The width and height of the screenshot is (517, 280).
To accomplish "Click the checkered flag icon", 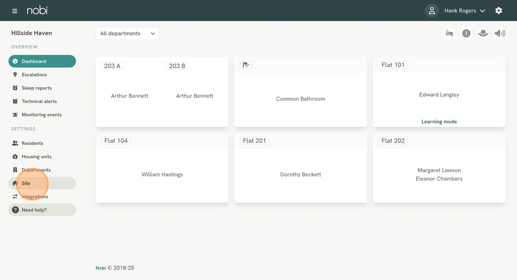I will (246, 65).
